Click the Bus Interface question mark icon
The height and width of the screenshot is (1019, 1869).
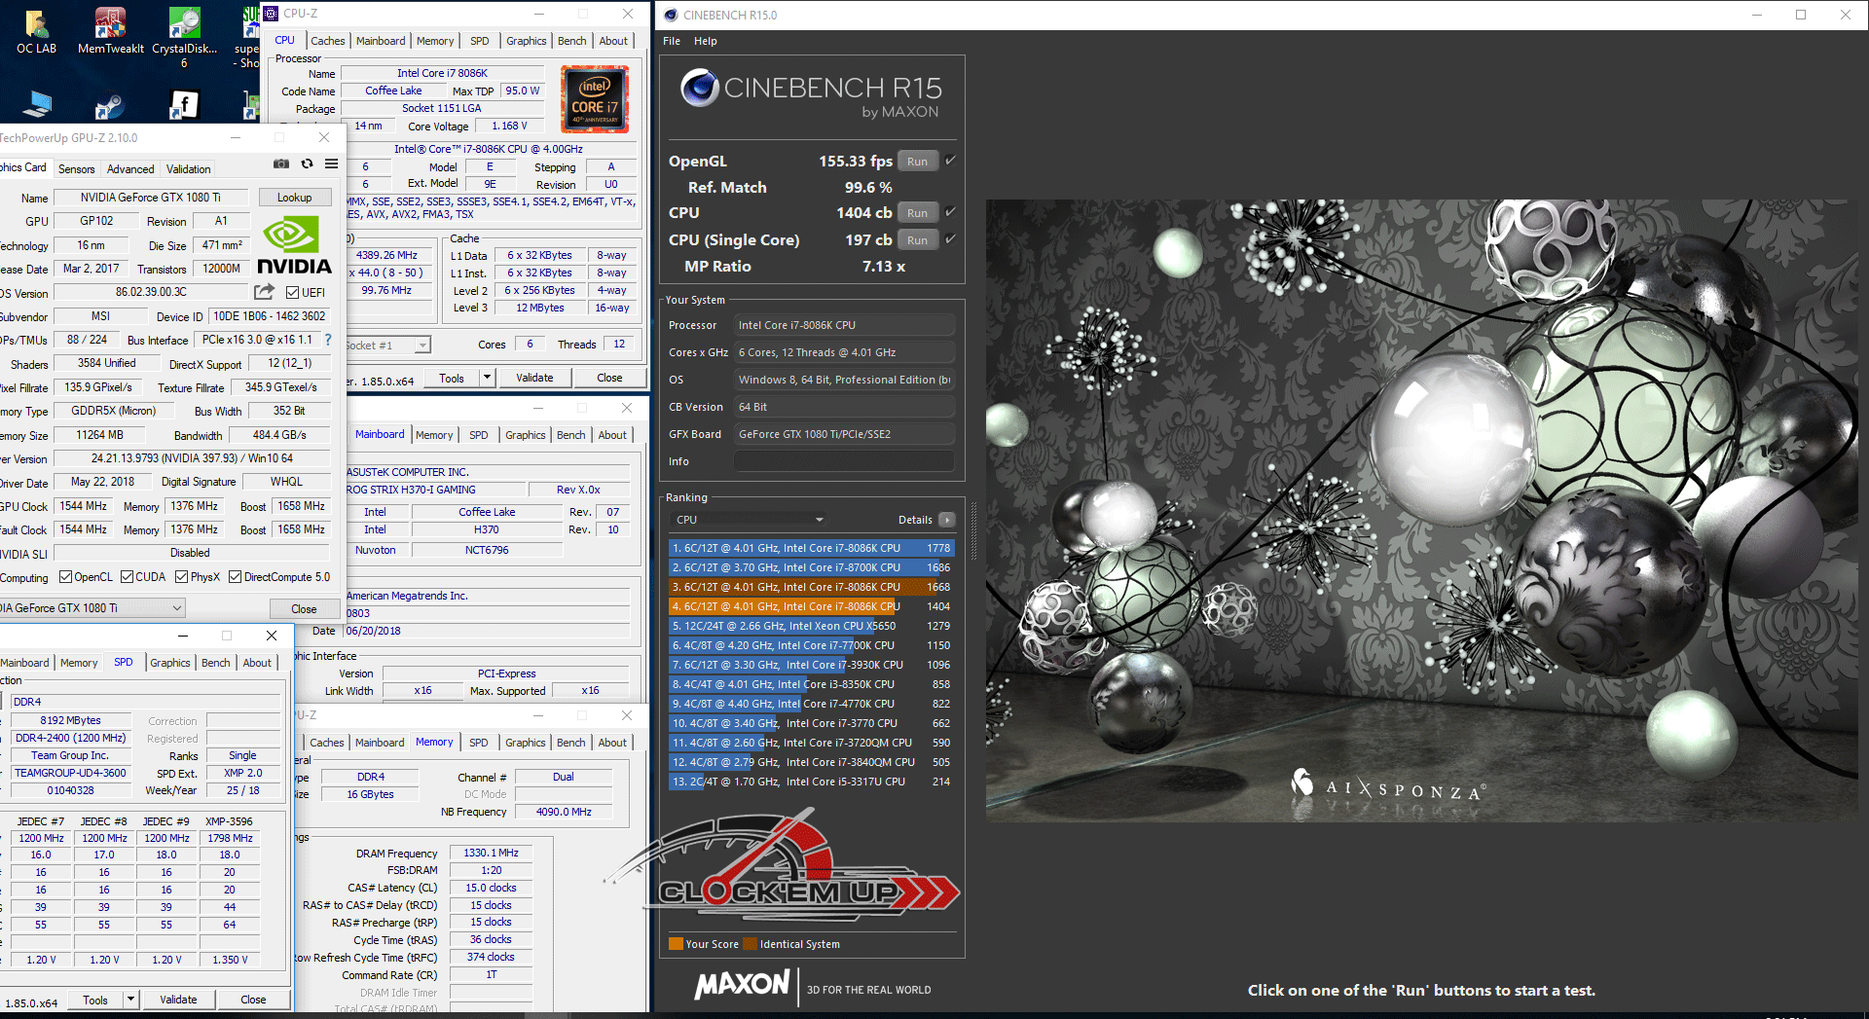click(x=328, y=340)
